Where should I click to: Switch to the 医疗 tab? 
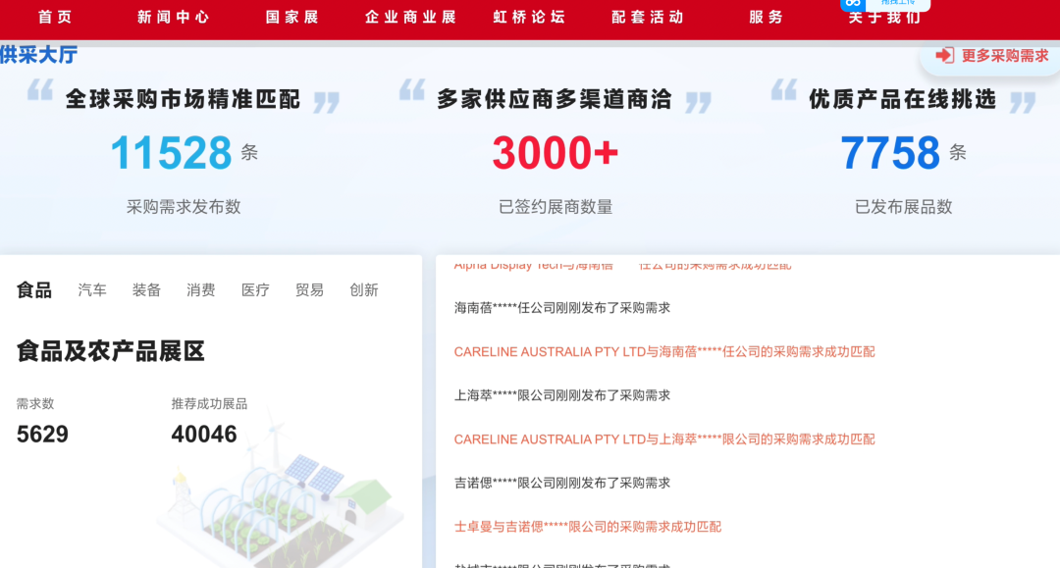pos(255,290)
